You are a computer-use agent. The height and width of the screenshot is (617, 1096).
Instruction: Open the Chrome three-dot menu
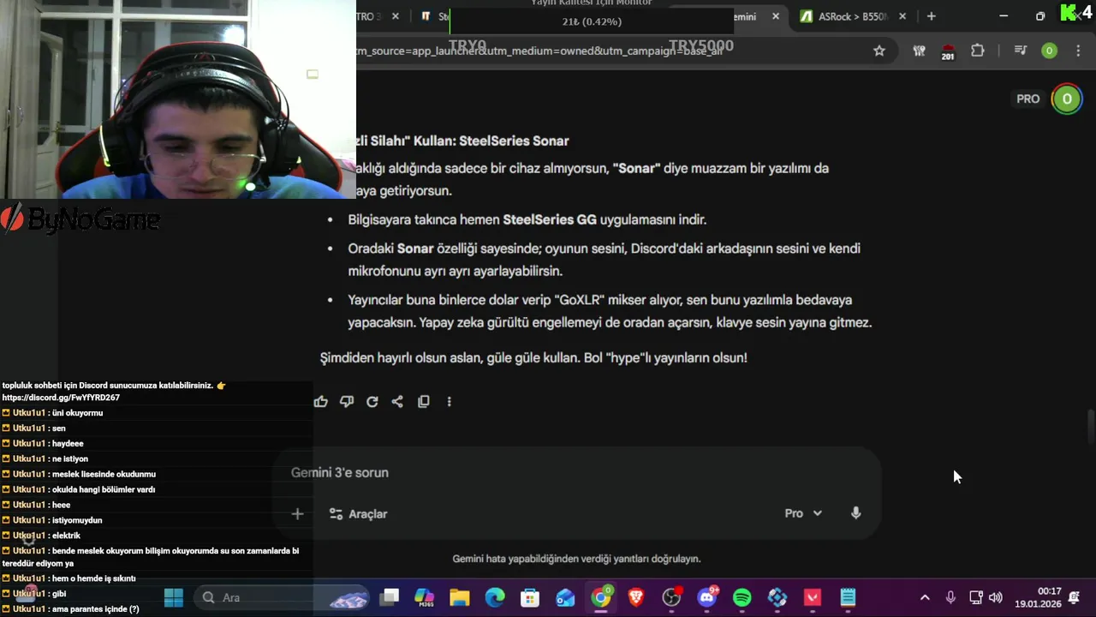pyautogui.click(x=1078, y=51)
